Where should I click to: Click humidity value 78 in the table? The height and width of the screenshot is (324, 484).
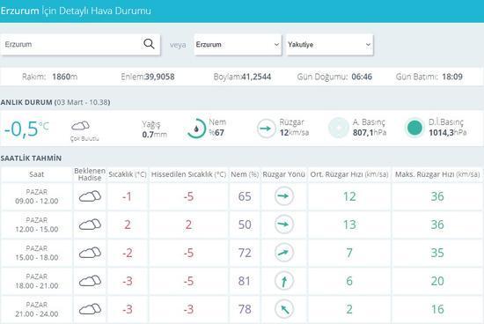(x=245, y=309)
